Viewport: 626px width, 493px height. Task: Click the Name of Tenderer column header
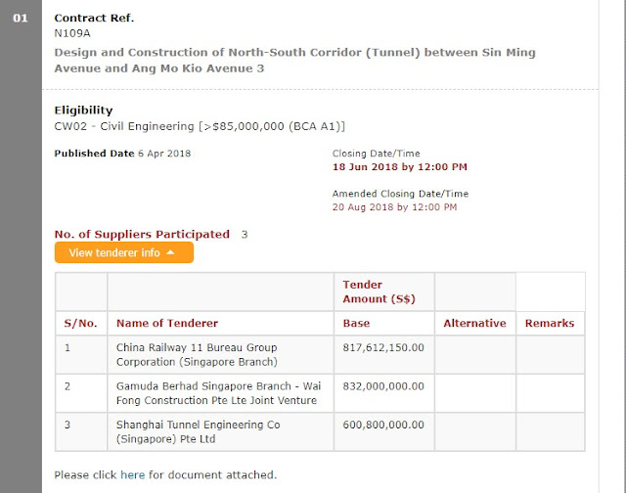click(x=167, y=323)
